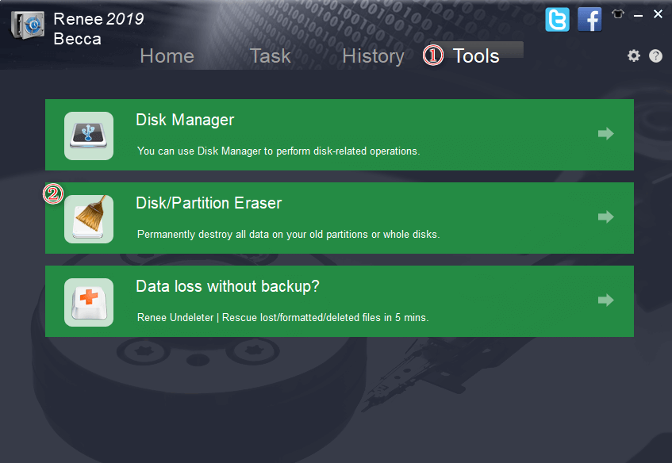Open the skin (shirt) icon
The height and width of the screenshot is (463, 672).
(619, 13)
